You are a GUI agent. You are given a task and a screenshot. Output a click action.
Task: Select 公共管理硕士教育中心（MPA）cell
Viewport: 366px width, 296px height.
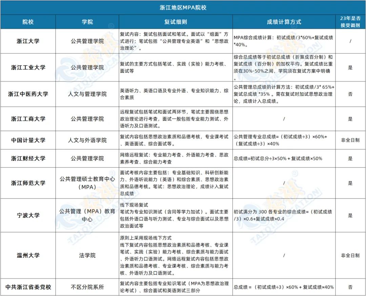point(87,183)
